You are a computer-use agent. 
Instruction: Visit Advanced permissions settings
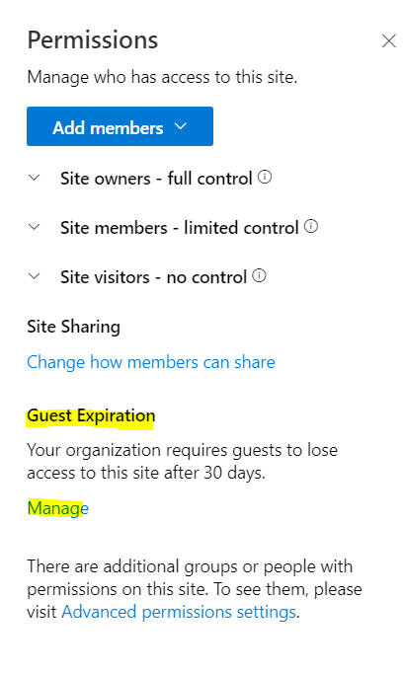179,612
